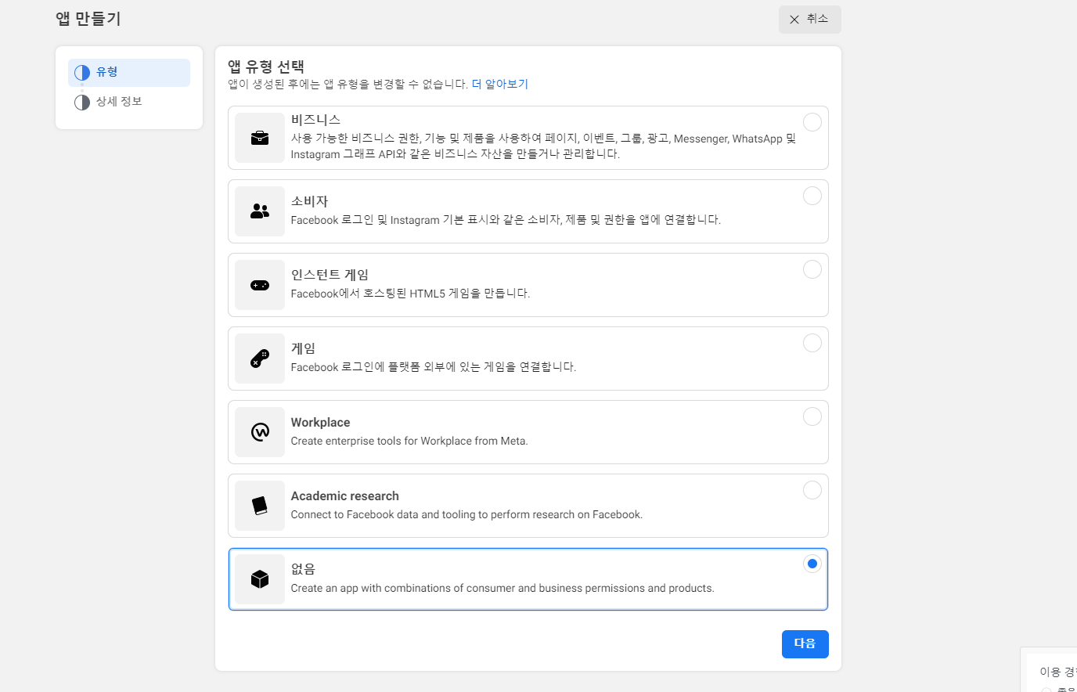Click the half-circle step icon next to 유형
1077x692 pixels.
(x=82, y=73)
